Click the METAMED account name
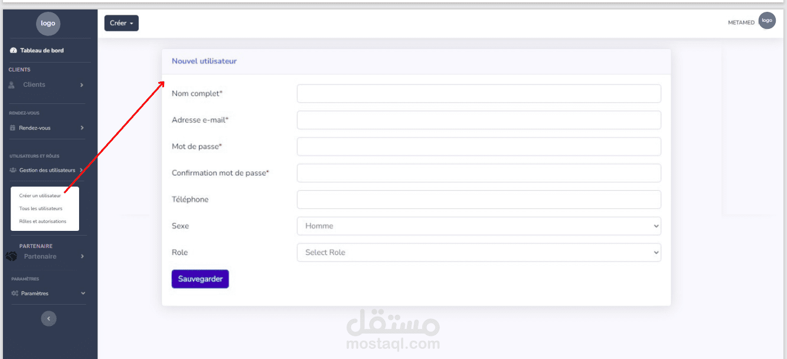Screen dimensions: 787x359 pos(742,22)
